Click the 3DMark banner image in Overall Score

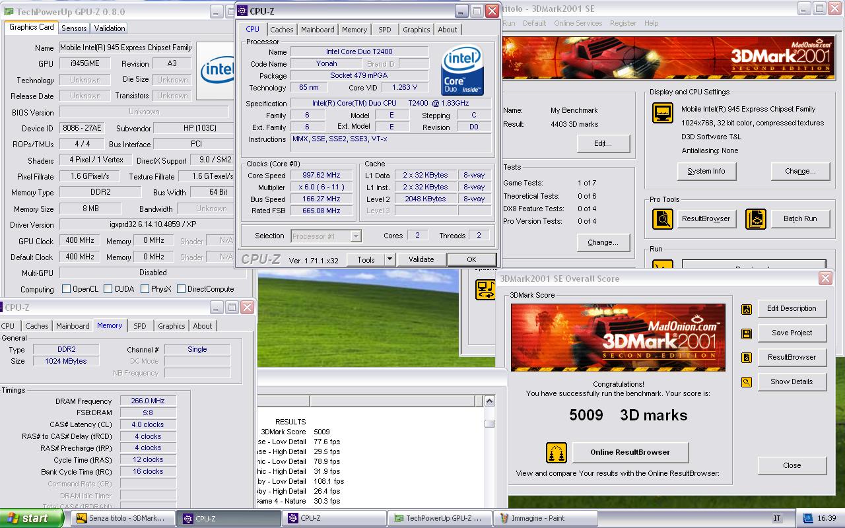click(618, 337)
